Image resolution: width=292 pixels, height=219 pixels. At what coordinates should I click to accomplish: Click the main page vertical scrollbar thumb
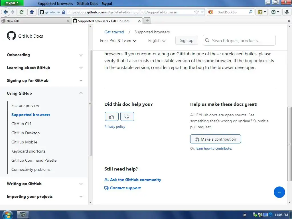click(x=289, y=144)
